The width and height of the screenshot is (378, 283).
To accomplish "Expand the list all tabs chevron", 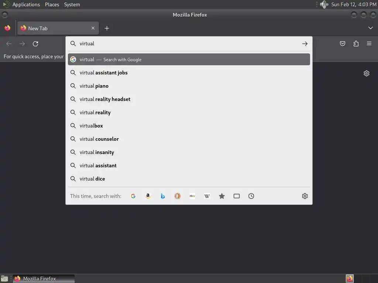I will (371, 28).
